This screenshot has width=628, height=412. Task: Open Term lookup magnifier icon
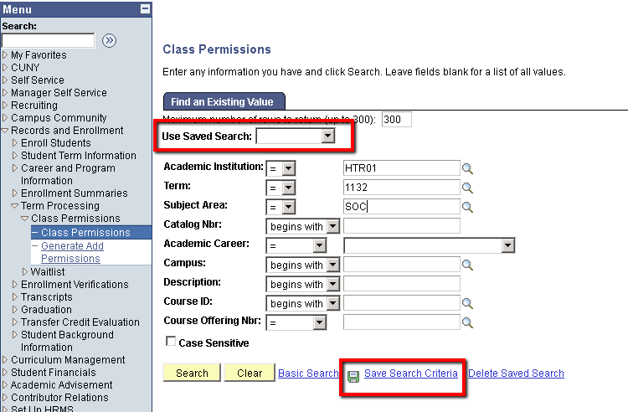click(x=467, y=188)
